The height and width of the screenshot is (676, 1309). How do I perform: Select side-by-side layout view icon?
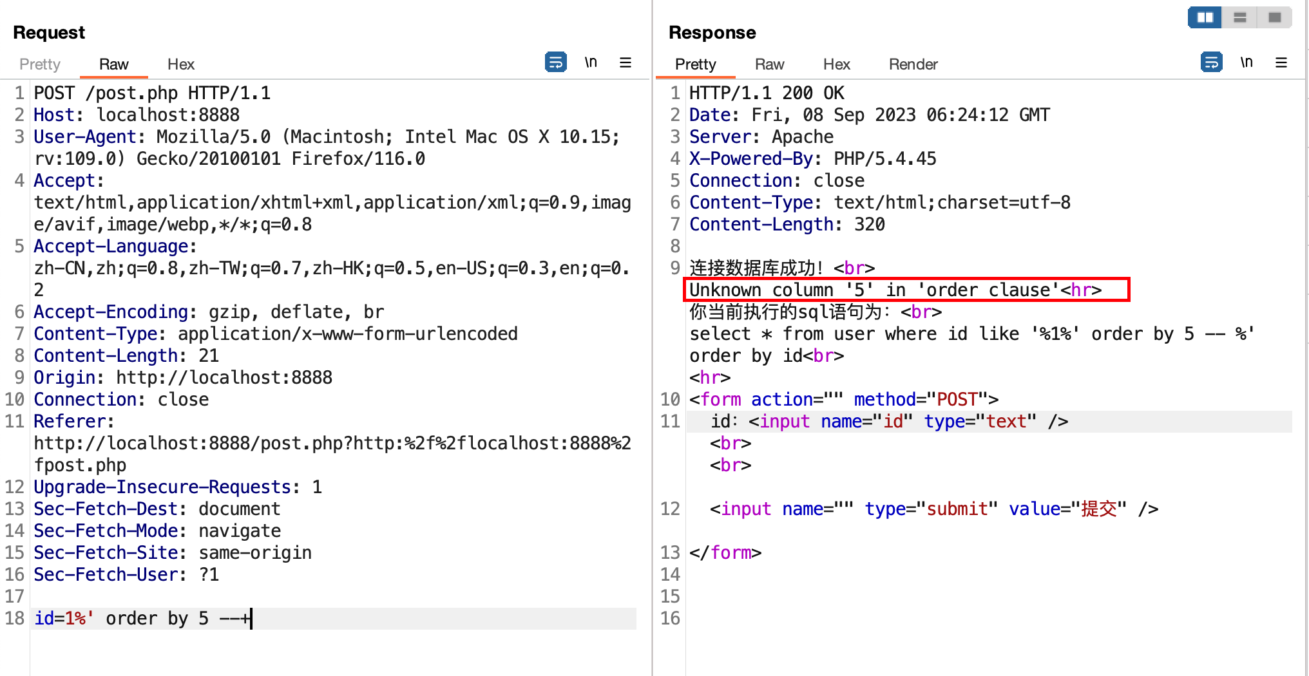coord(1205,17)
